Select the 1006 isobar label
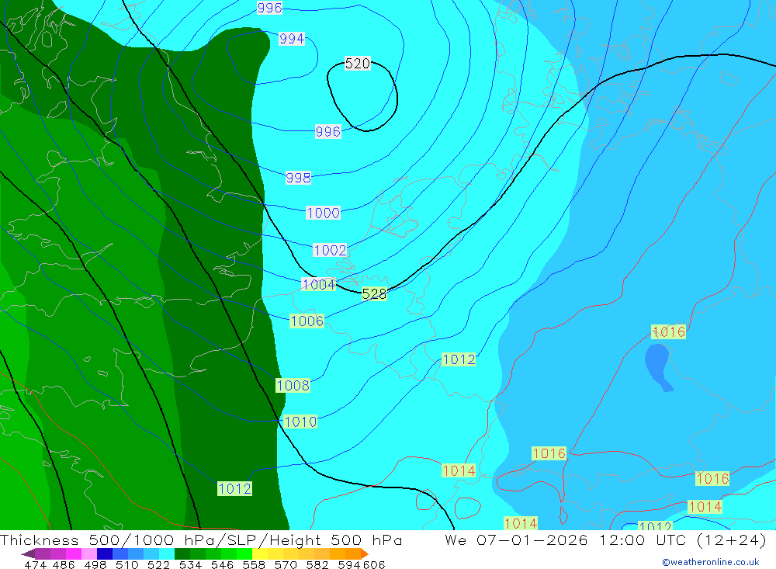 pos(307,321)
